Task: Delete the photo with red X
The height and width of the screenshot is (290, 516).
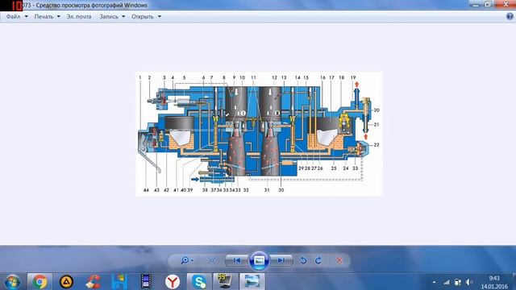Action: tap(339, 260)
